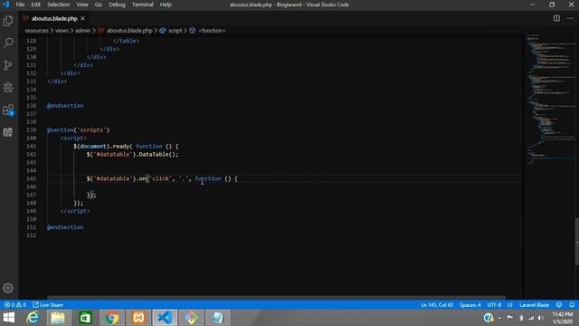Close the aboutus.blade.php tab
This screenshot has width=579, height=326.
click(82, 18)
